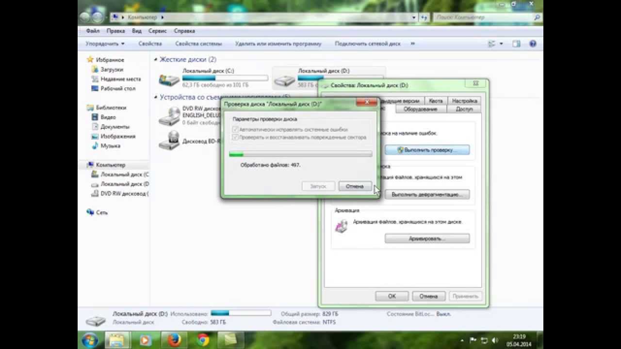Click the usage bar in details pane

point(241,313)
